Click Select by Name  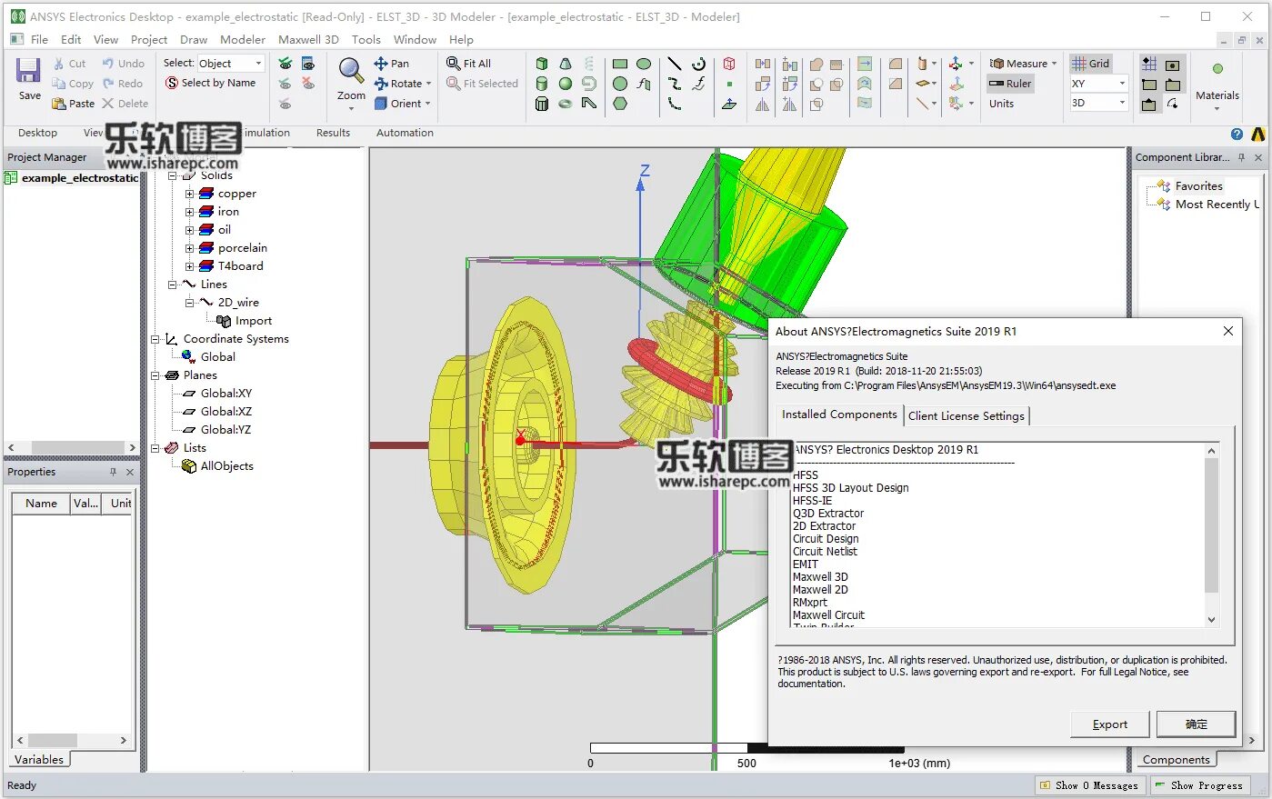211,83
